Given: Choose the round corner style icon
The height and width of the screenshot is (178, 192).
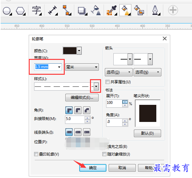Looking at the screenshot, I should click(78, 110).
